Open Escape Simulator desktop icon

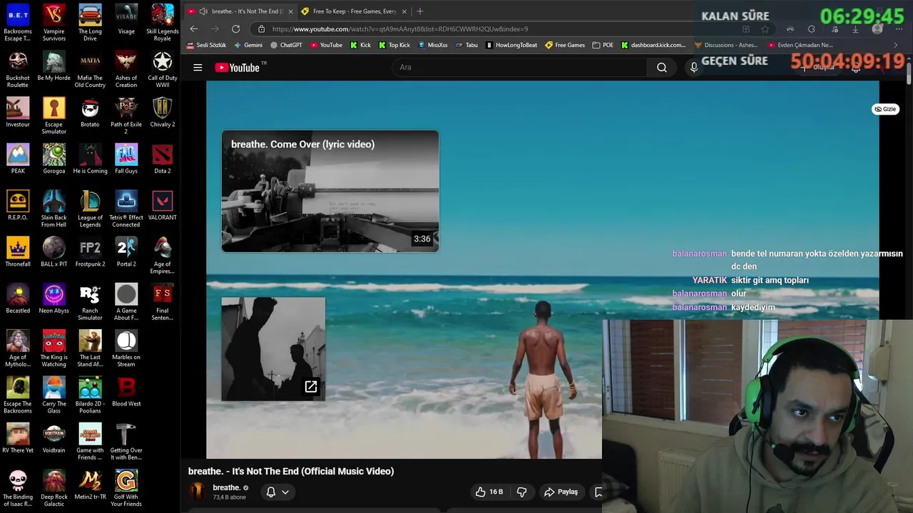[54, 116]
